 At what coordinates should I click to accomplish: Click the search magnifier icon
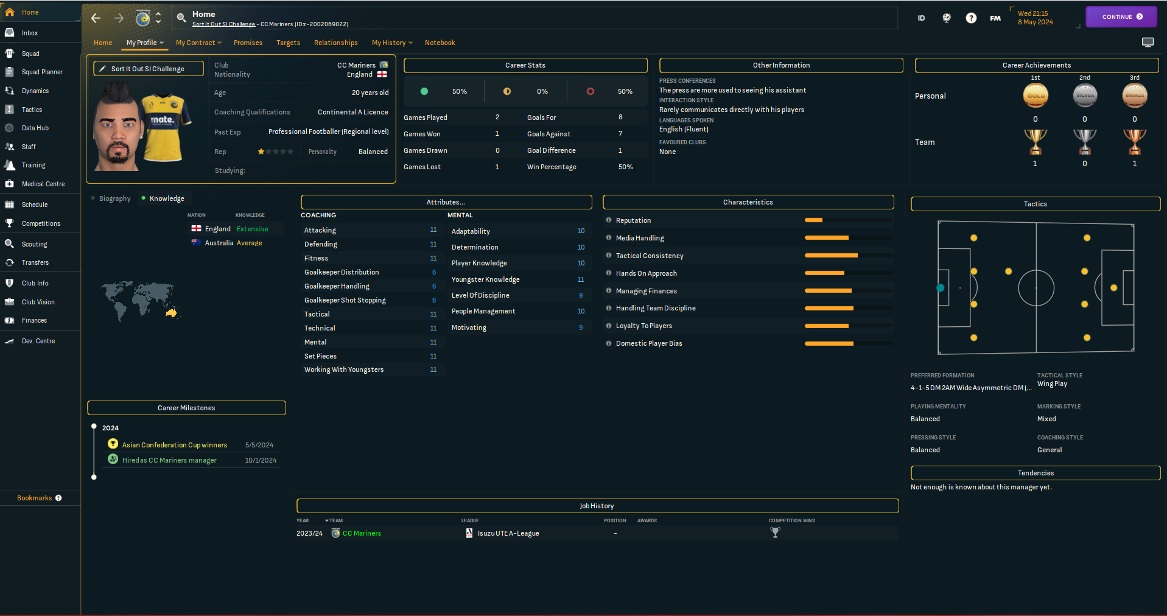click(x=181, y=18)
